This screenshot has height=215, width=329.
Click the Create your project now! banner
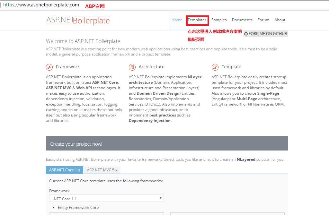click(x=167, y=143)
